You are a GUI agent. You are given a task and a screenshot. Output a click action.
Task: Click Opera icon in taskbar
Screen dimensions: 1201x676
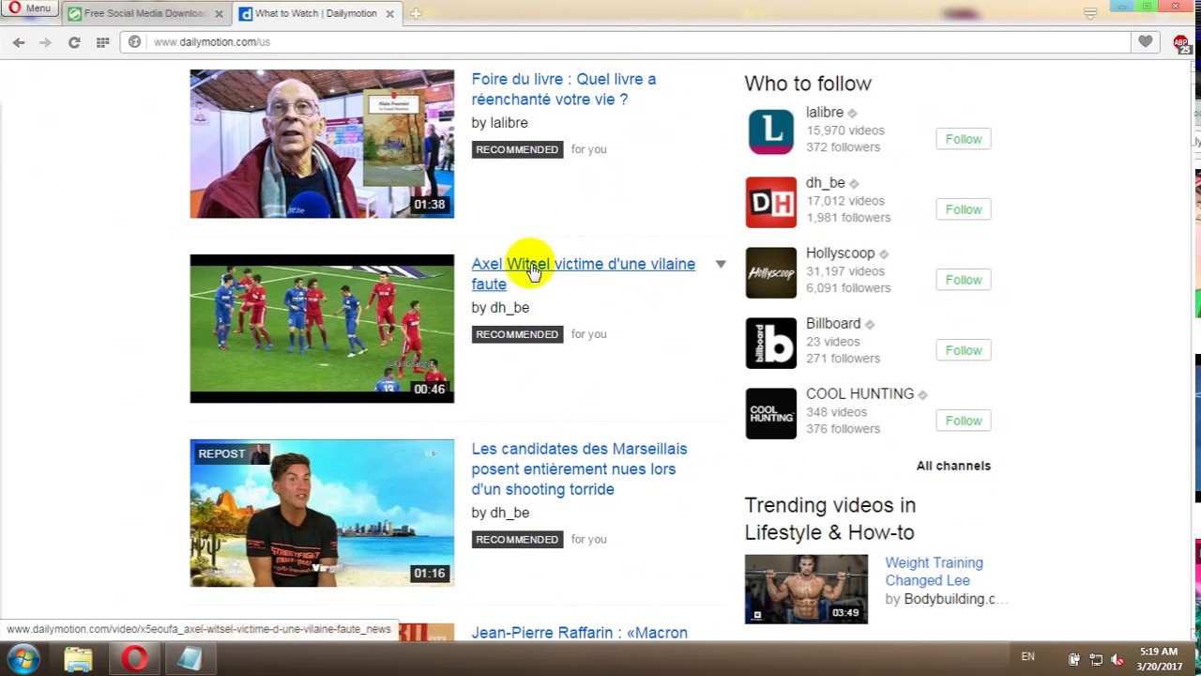point(134,659)
